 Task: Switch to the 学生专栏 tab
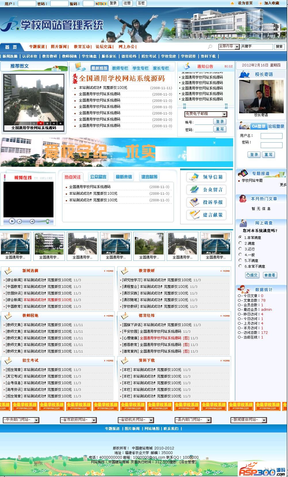[x=141, y=68]
